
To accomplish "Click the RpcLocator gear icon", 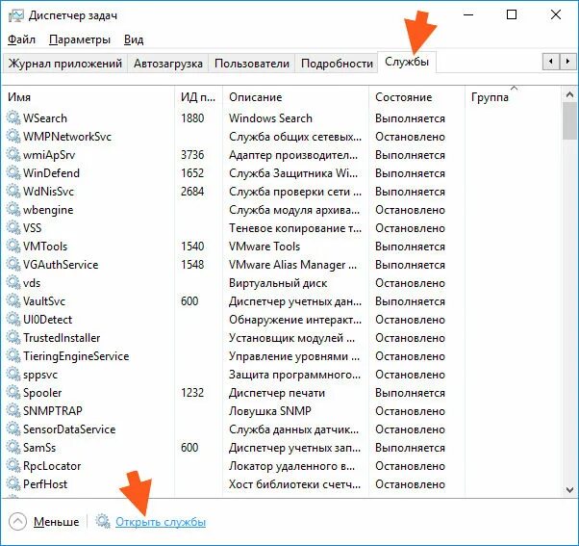I will [x=13, y=466].
